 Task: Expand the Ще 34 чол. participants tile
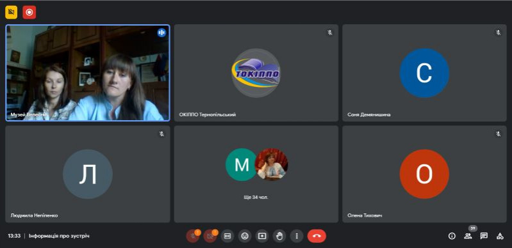256,174
